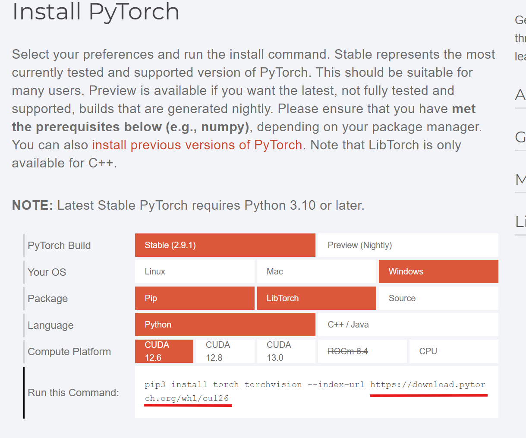This screenshot has width=526, height=438.
Task: Select CUDA 12.8 compute platform
Action: (225, 351)
